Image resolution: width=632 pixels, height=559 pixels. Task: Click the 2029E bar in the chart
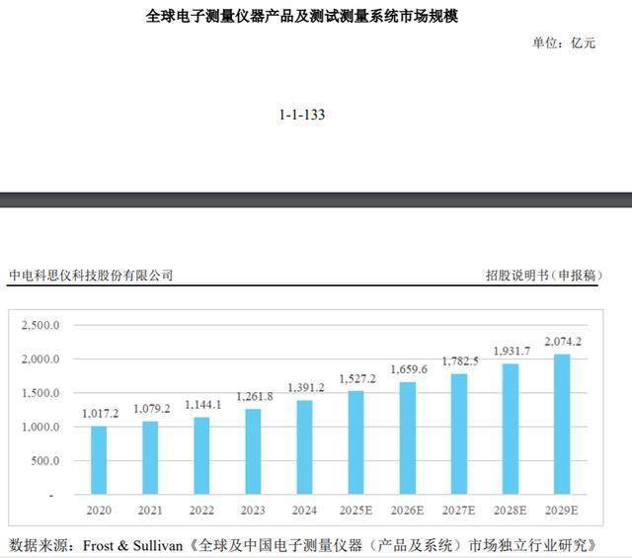point(562,425)
